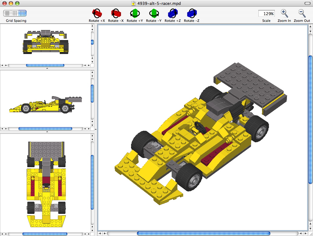This screenshot has width=313, height=236.
Task: Rotate the model using Rotate +Y
Action: [135, 13]
